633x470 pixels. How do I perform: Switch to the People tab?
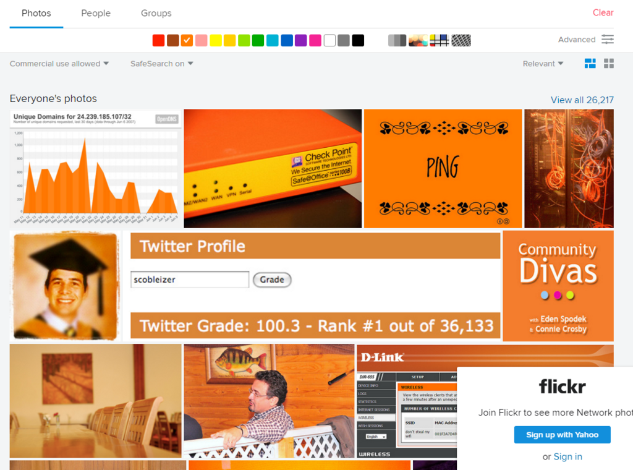[96, 13]
